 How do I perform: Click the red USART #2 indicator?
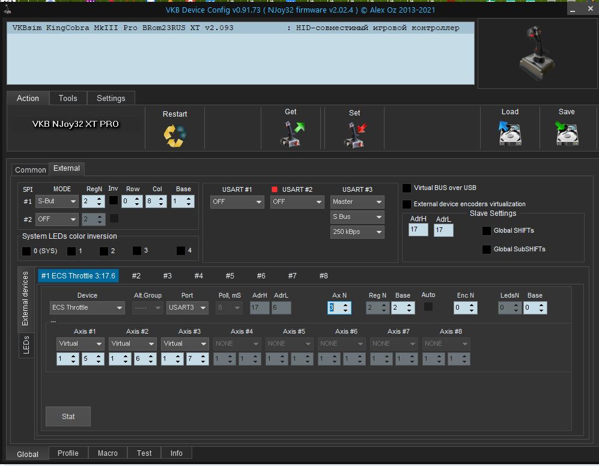(x=275, y=189)
